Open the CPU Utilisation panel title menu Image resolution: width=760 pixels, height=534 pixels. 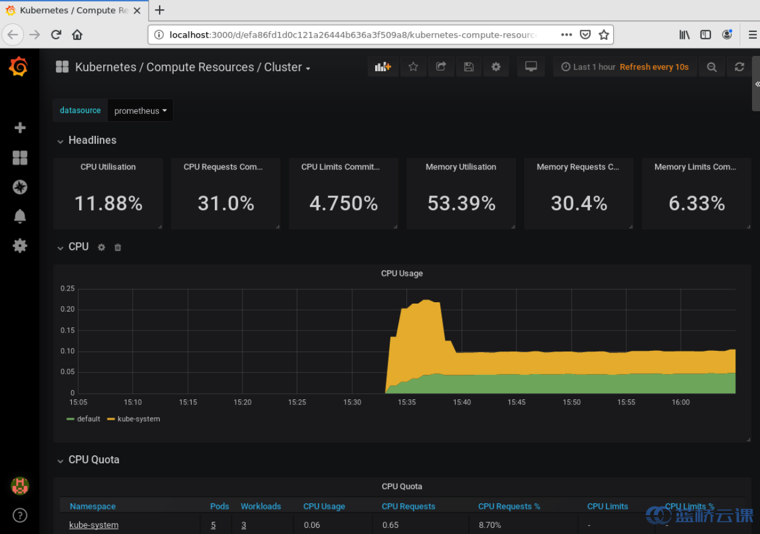108,167
